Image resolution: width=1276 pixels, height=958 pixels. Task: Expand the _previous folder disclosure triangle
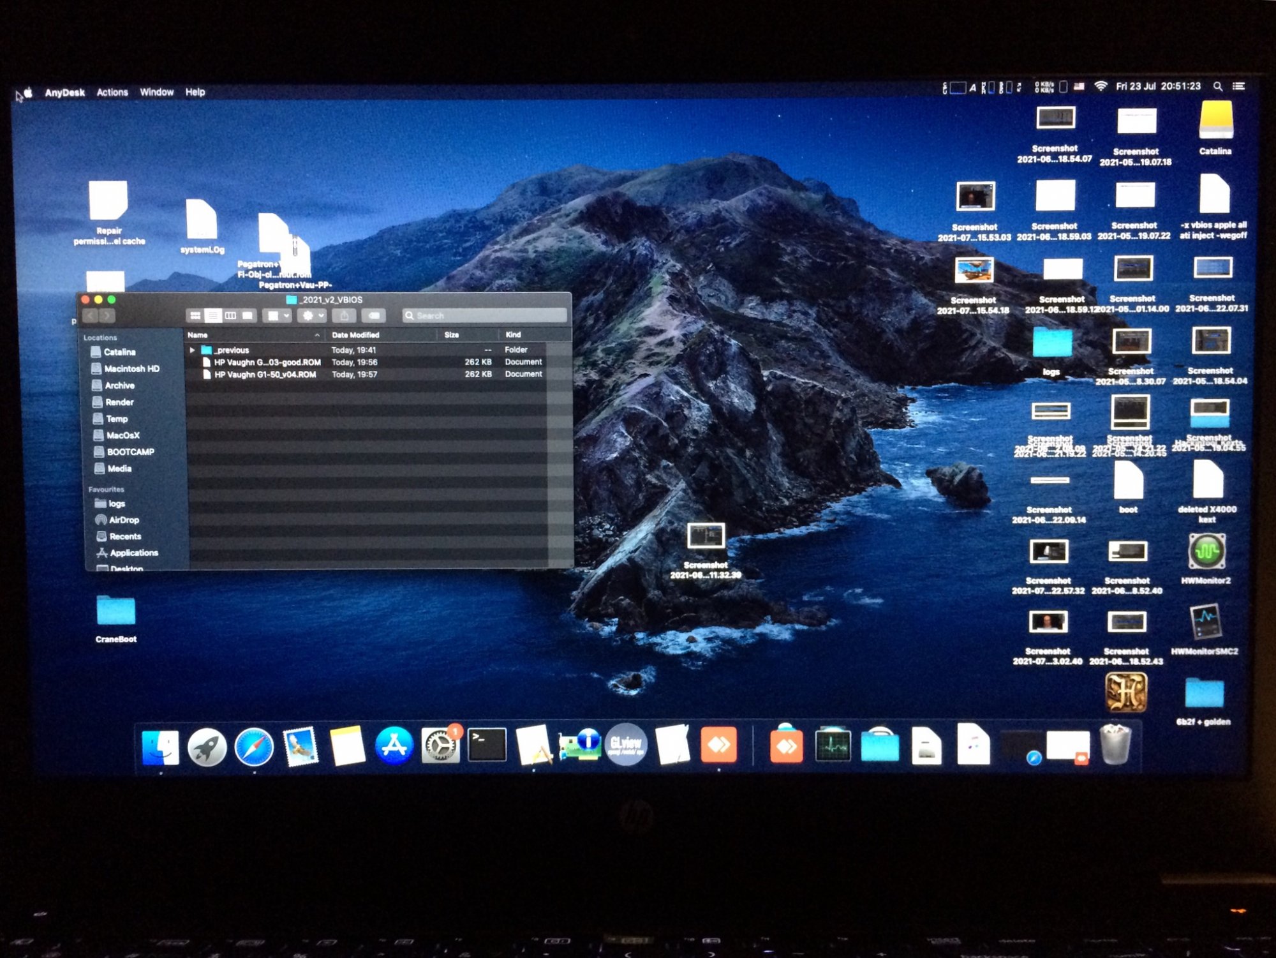(192, 350)
